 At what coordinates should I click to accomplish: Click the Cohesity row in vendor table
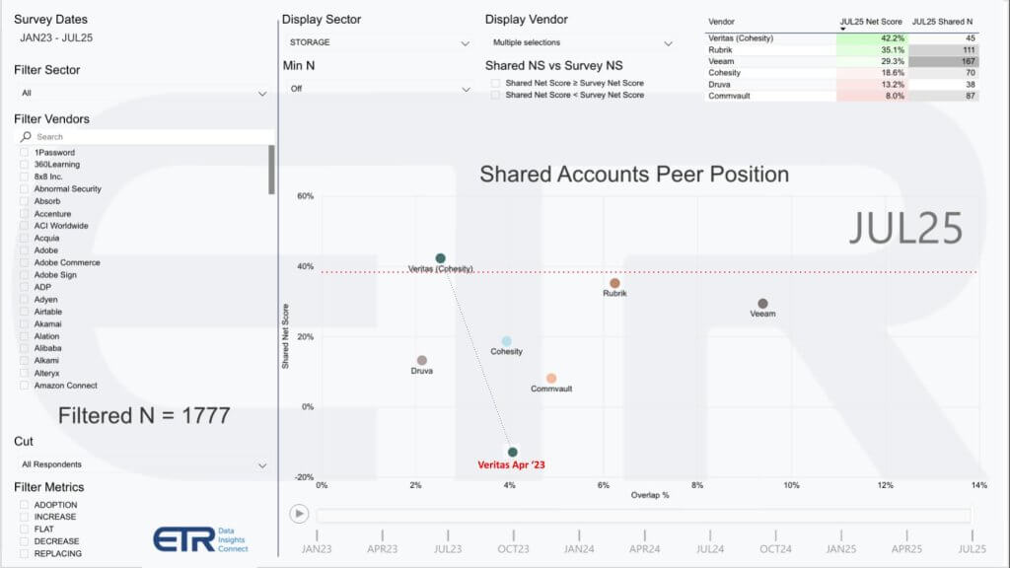tap(842, 73)
